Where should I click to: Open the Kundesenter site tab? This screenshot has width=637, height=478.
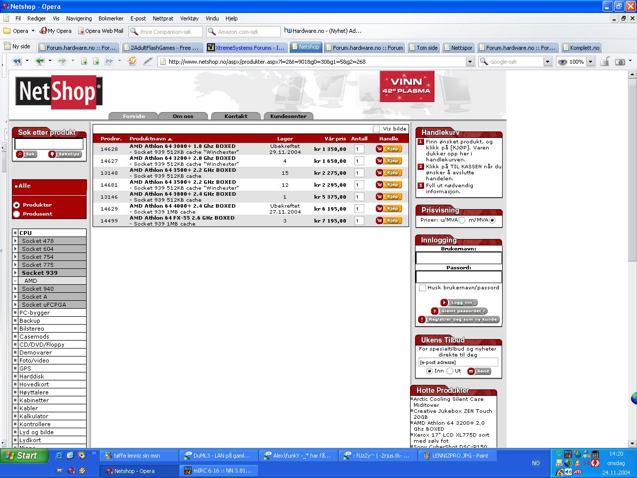pos(289,116)
